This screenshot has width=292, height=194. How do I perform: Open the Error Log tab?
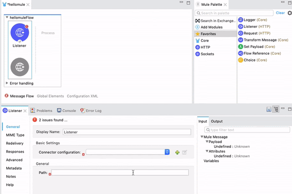click(91, 111)
